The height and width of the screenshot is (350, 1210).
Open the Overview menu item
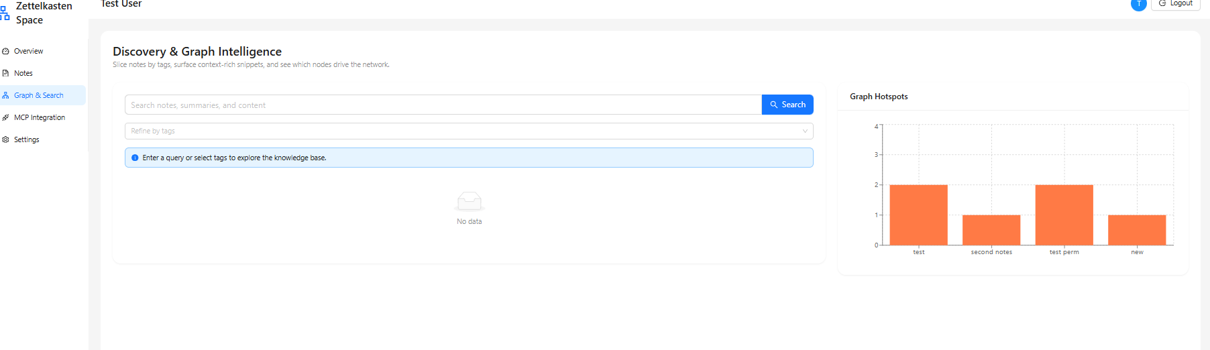(x=43, y=51)
